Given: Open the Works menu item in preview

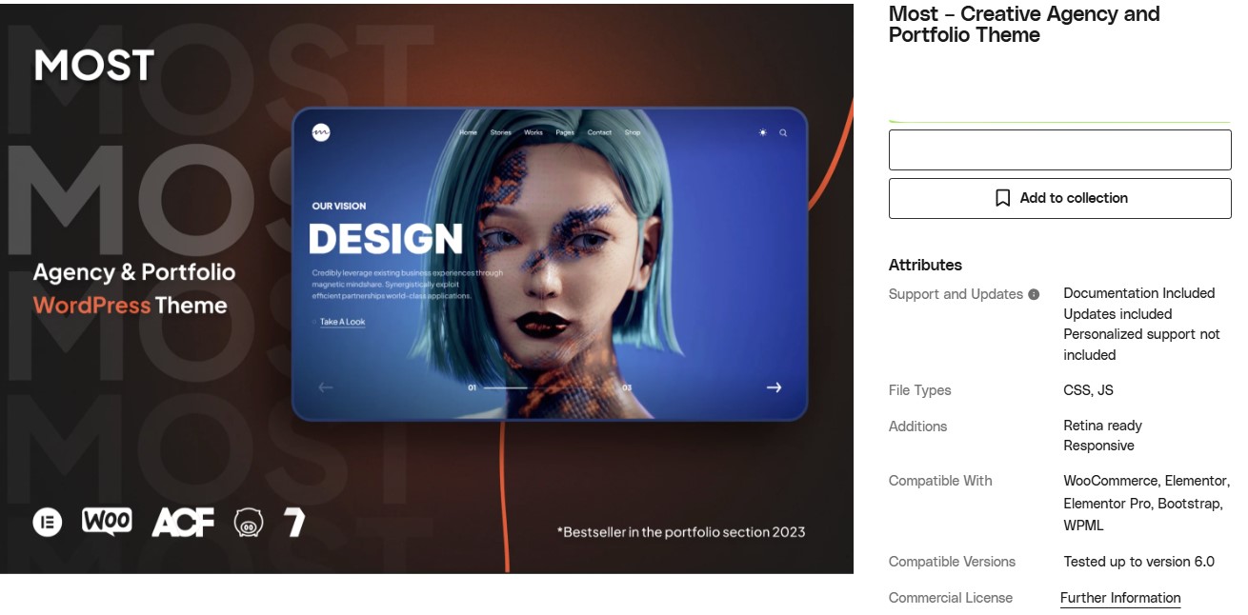Looking at the screenshot, I should pyautogui.click(x=533, y=133).
